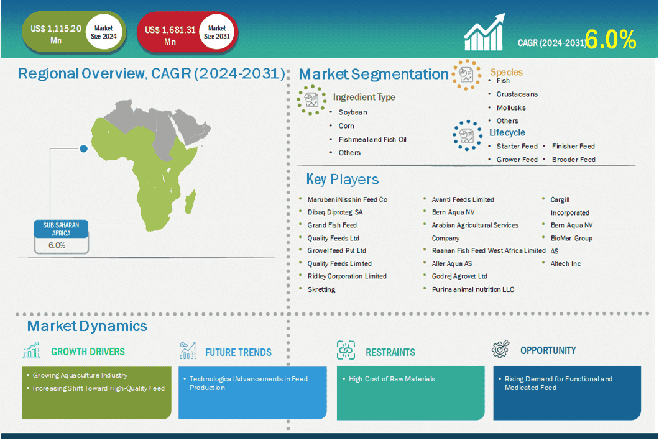Viewport: 659px width, 441px height.
Task: Click the Brooder Feed item
Action: [574, 160]
